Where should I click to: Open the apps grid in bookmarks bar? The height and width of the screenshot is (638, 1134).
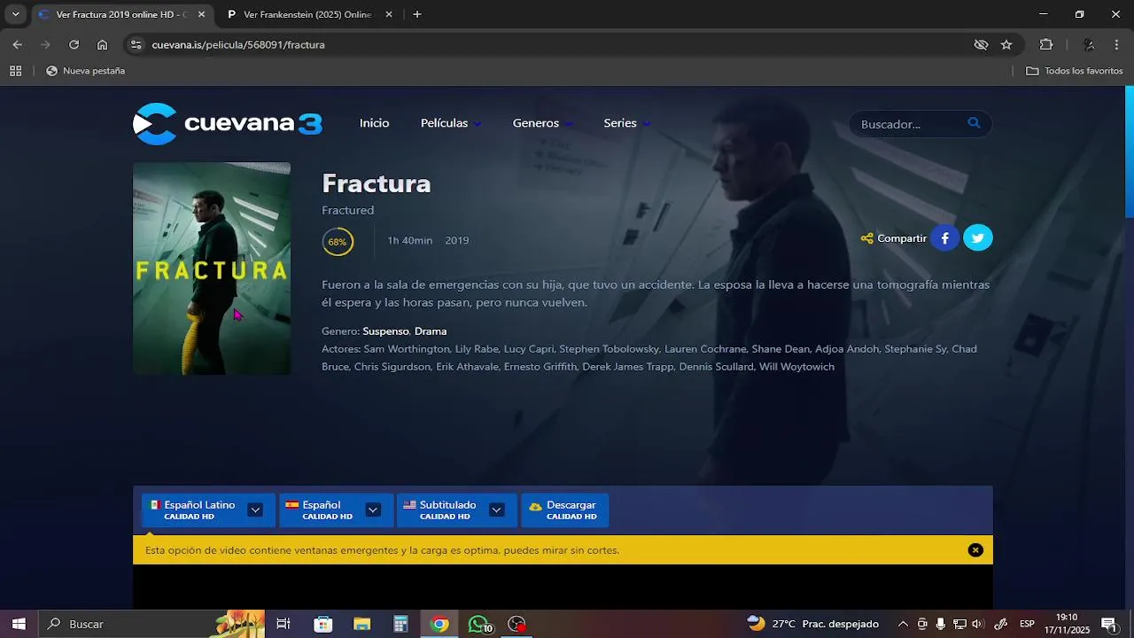coord(15,71)
